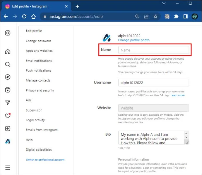Open Extensions puzzle icon

tap(176, 16)
